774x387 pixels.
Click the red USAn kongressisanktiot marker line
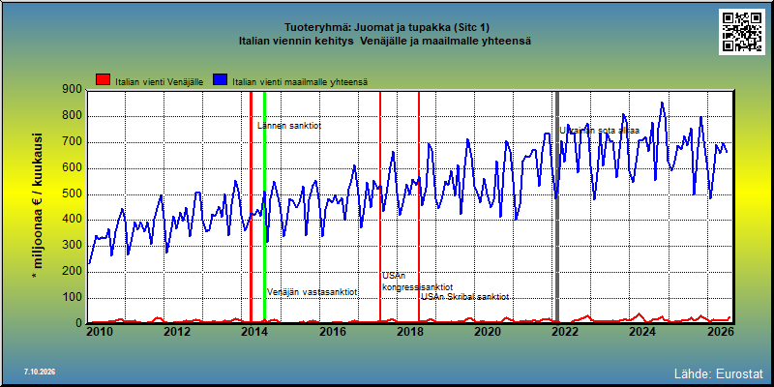tap(380, 207)
